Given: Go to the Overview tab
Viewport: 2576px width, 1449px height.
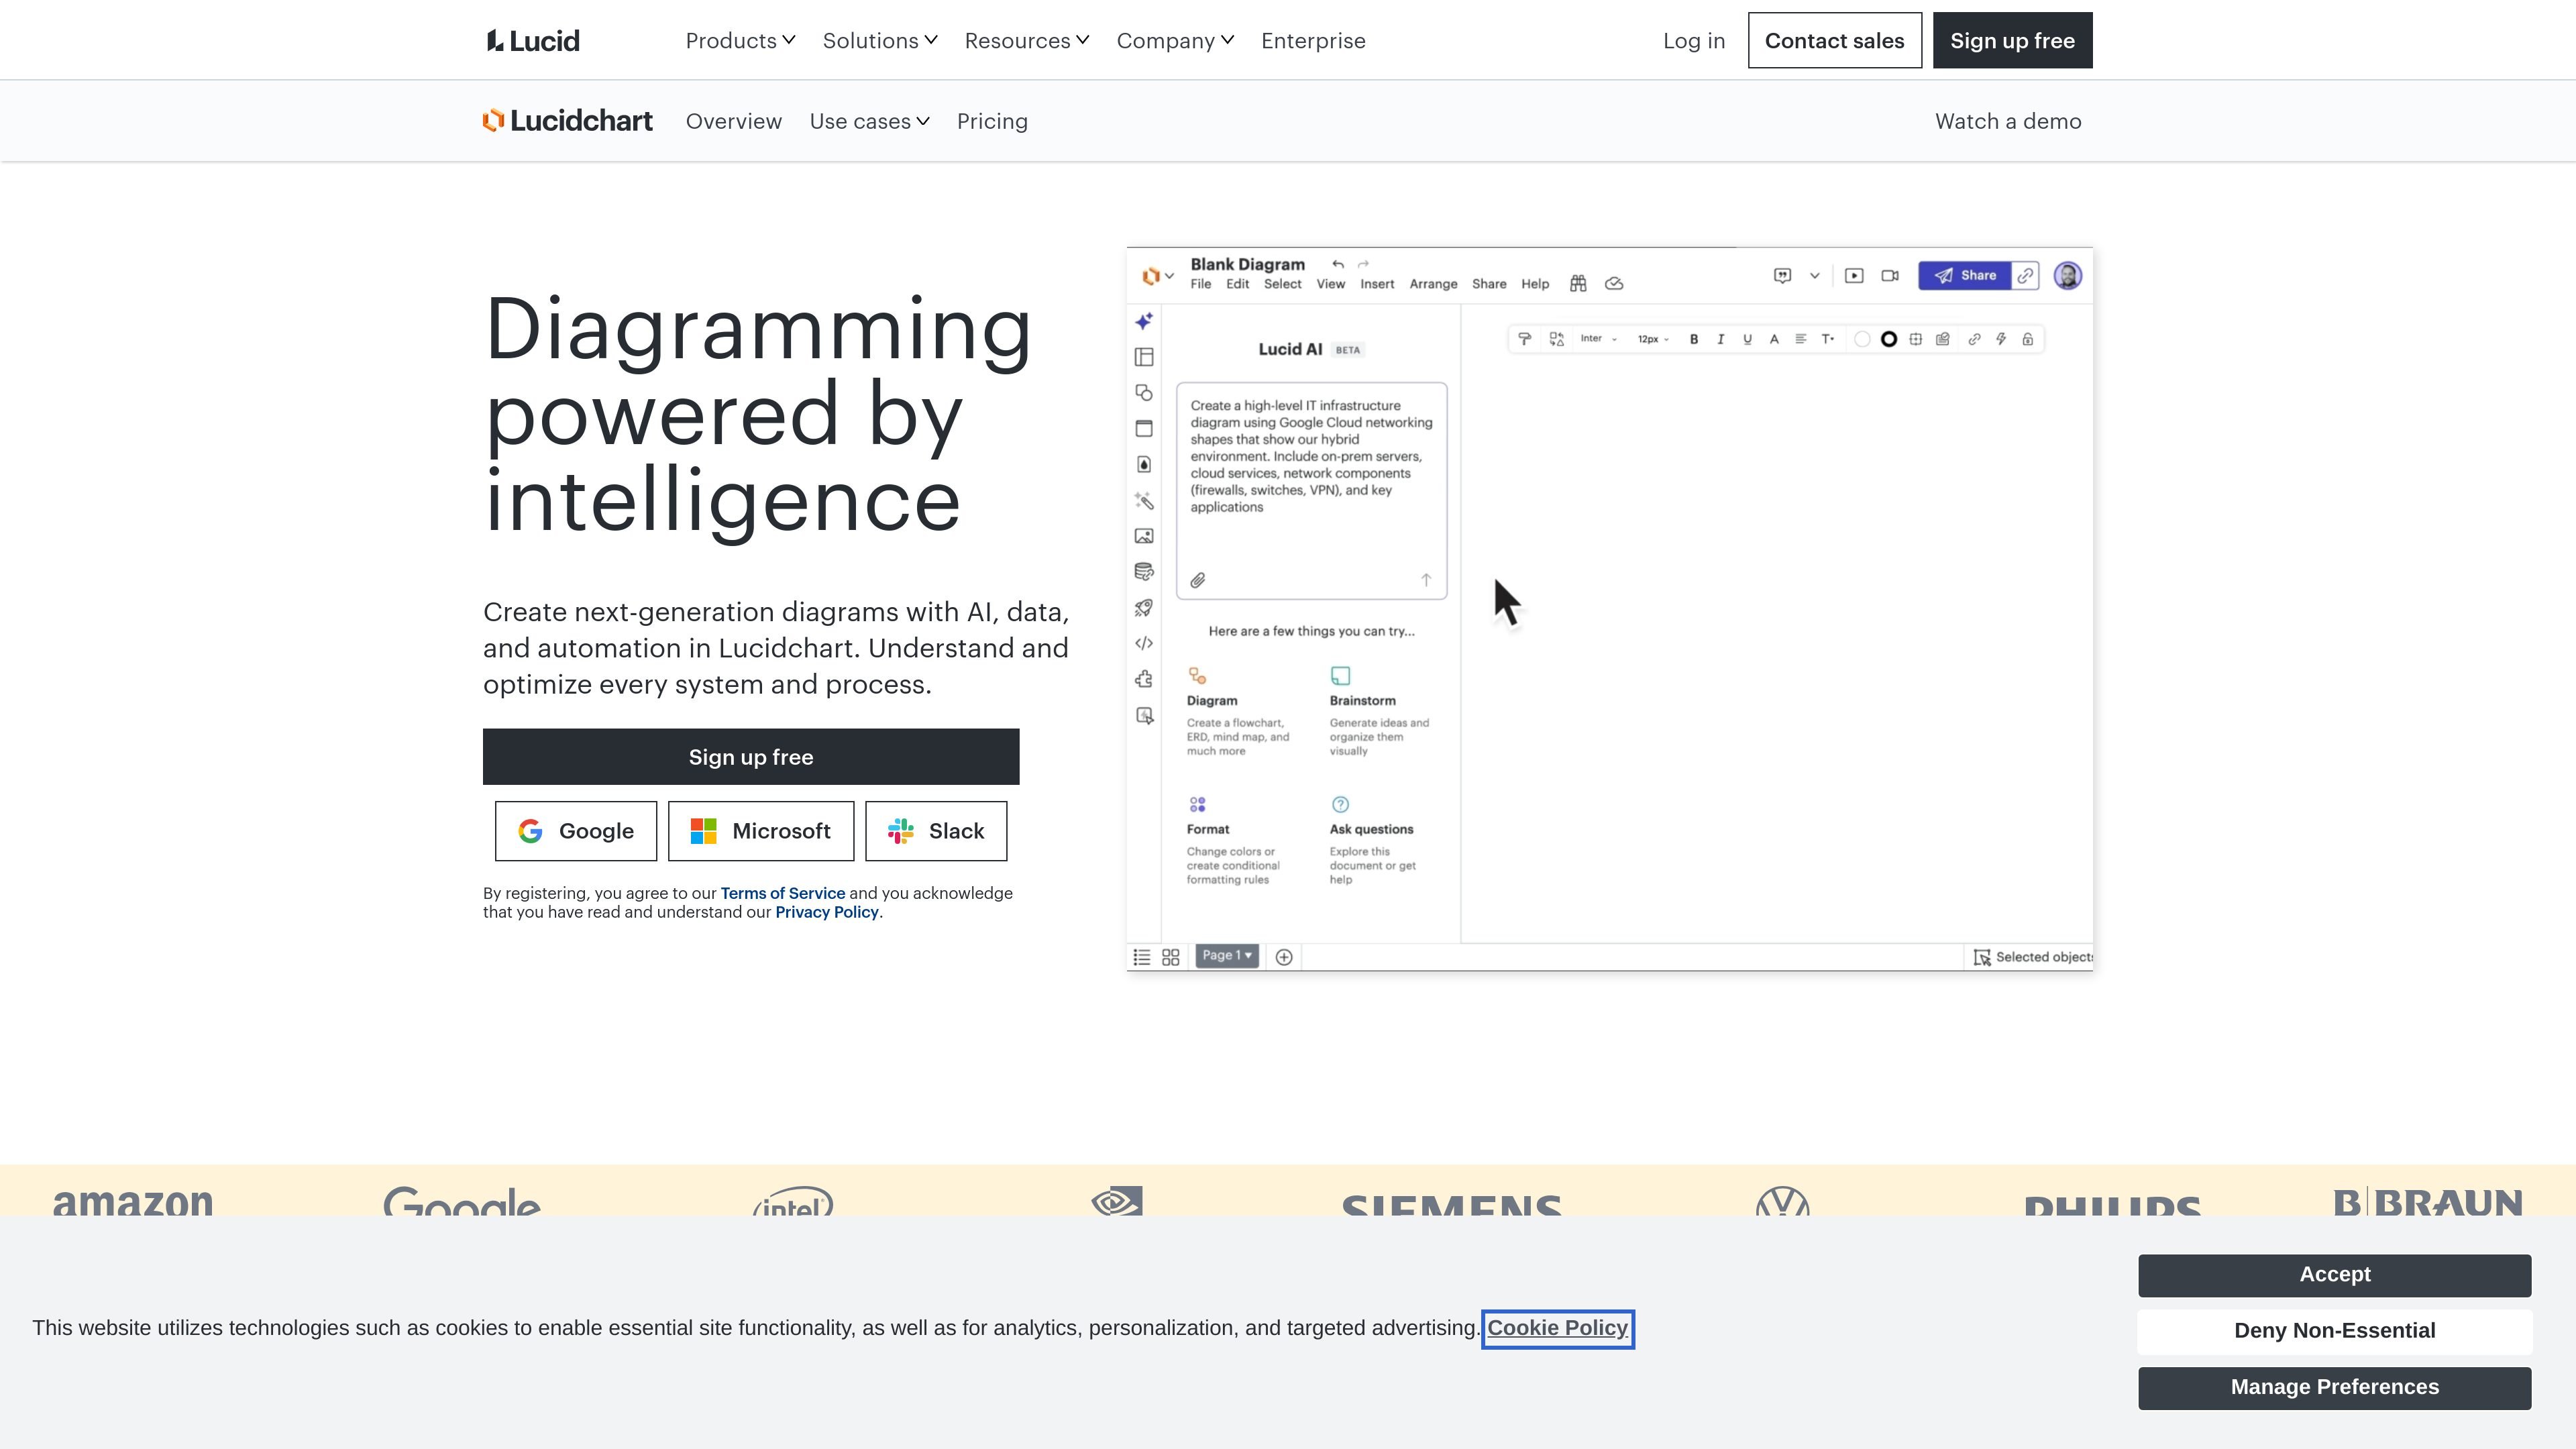Looking at the screenshot, I should click(x=734, y=121).
